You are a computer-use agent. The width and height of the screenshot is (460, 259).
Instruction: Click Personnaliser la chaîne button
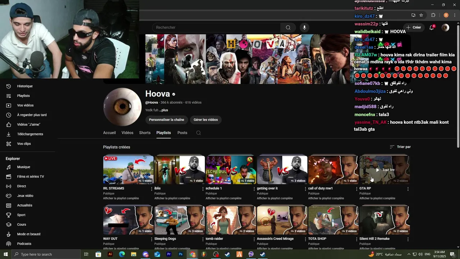pos(166,120)
